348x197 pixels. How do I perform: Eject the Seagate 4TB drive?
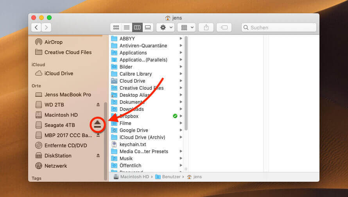click(x=97, y=125)
